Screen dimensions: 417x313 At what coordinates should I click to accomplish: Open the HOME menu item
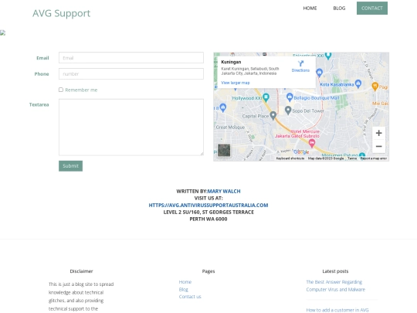310,9
